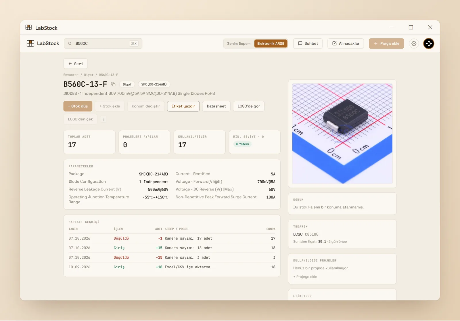Select the Kamera sayımı: 3 adet row
The image size is (460, 321).
(172, 257)
